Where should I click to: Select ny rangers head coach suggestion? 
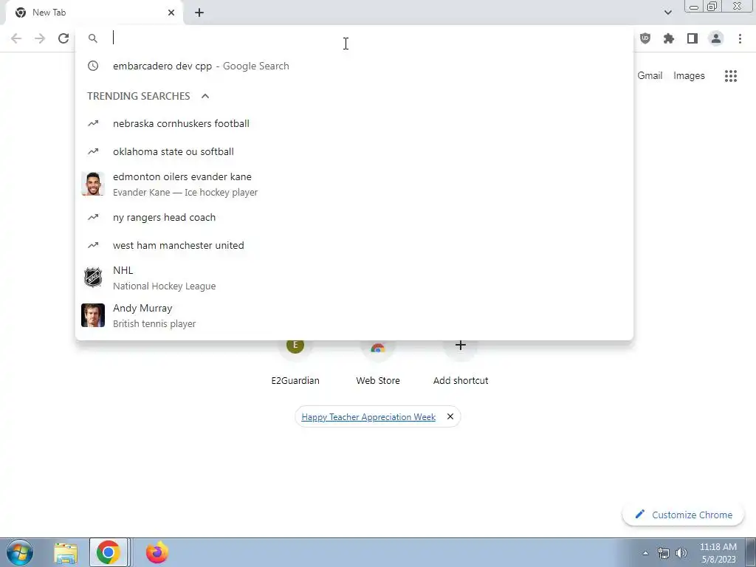(354, 218)
